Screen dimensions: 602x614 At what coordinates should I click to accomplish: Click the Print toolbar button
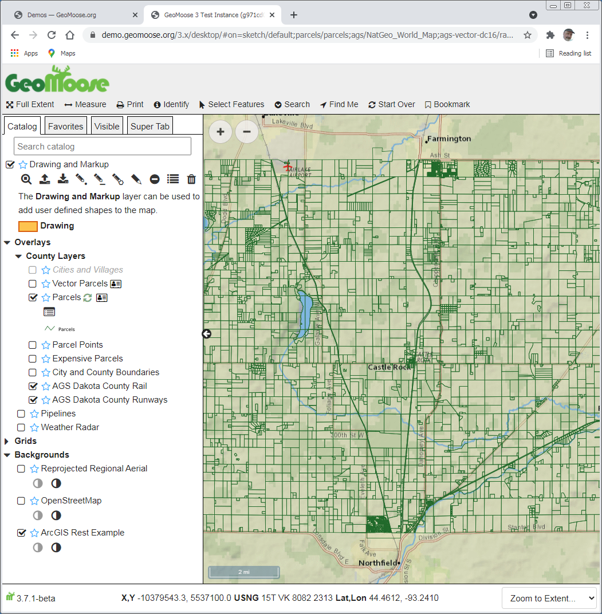point(130,105)
